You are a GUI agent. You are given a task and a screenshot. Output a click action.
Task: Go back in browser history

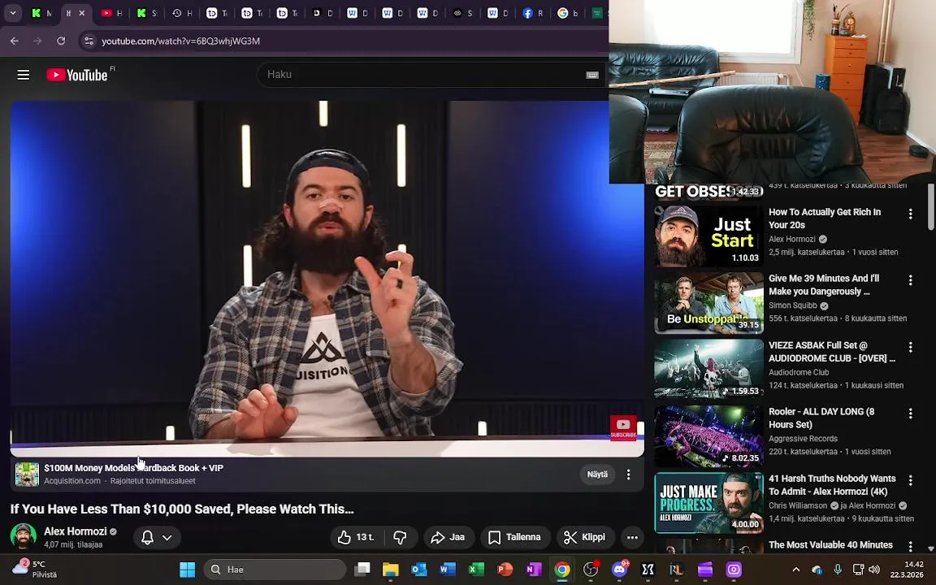point(15,41)
